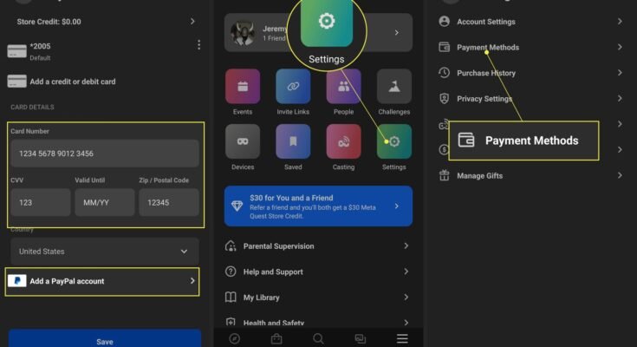Tap the compass Explore icon in bottom bar

click(234, 338)
